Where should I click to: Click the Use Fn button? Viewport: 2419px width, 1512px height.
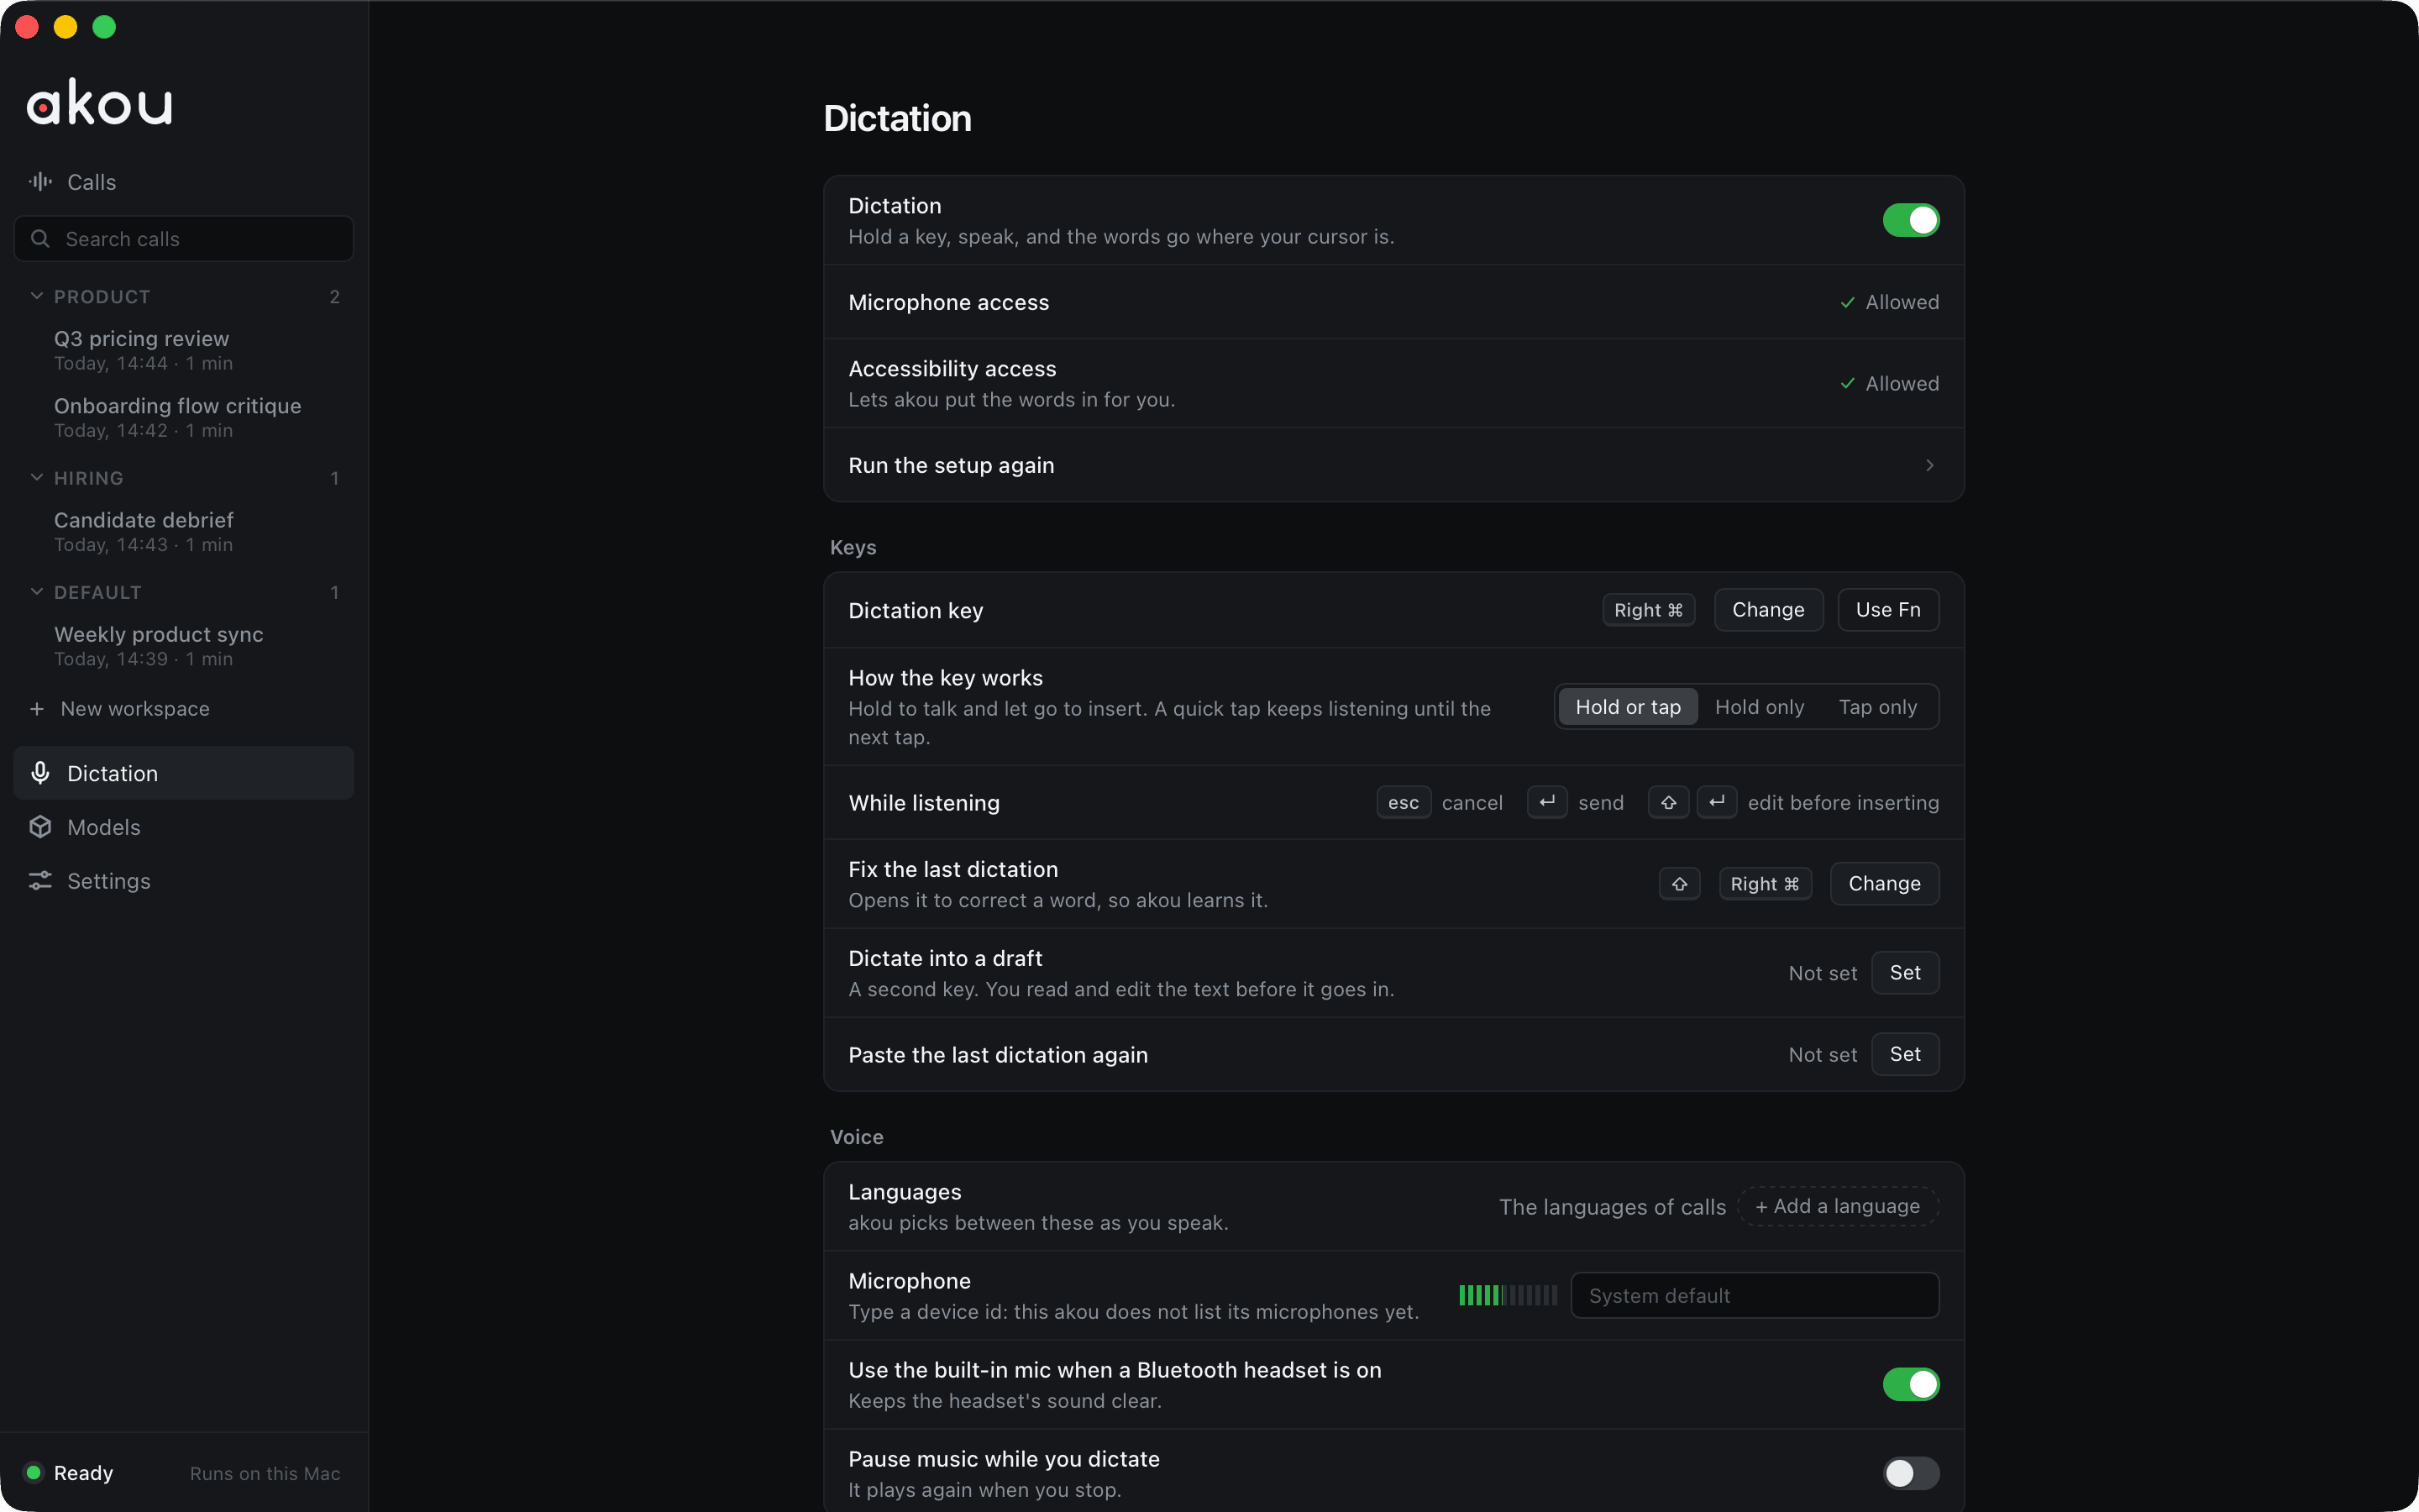pos(1888,610)
